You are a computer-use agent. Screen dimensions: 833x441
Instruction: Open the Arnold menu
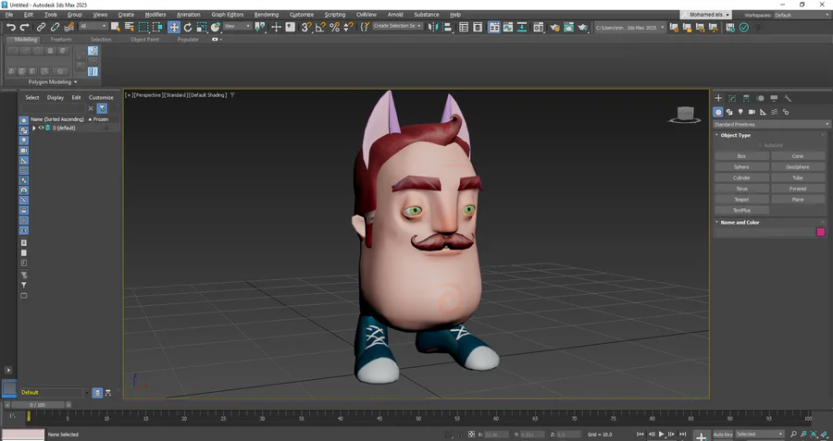click(395, 14)
